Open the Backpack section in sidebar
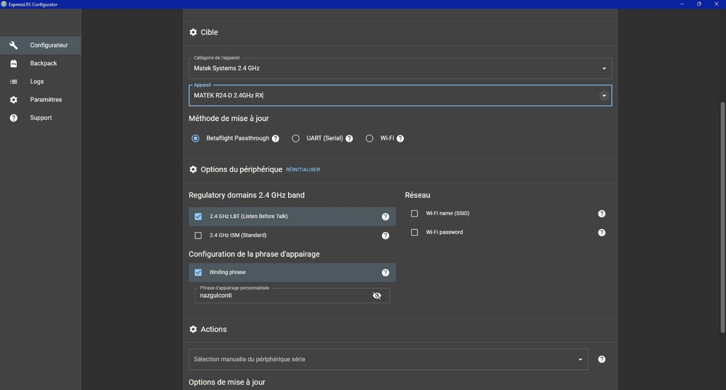Image resolution: width=726 pixels, height=390 pixels. (43, 63)
